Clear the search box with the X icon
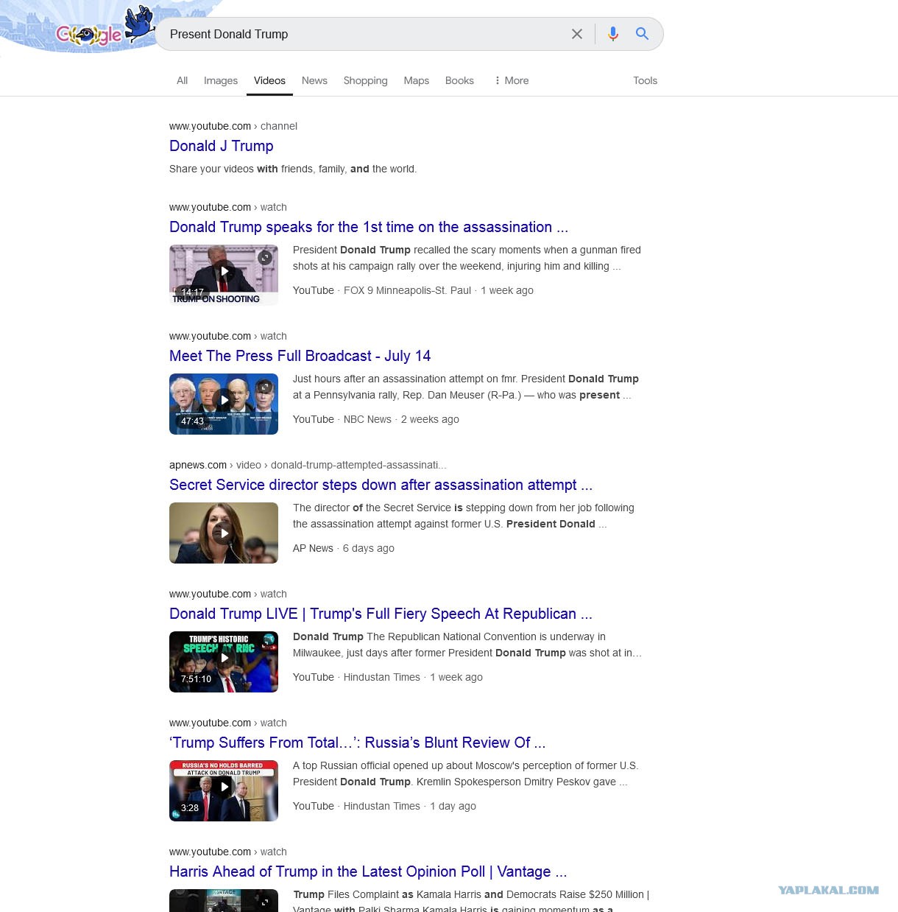This screenshot has width=898, height=912. [x=577, y=34]
